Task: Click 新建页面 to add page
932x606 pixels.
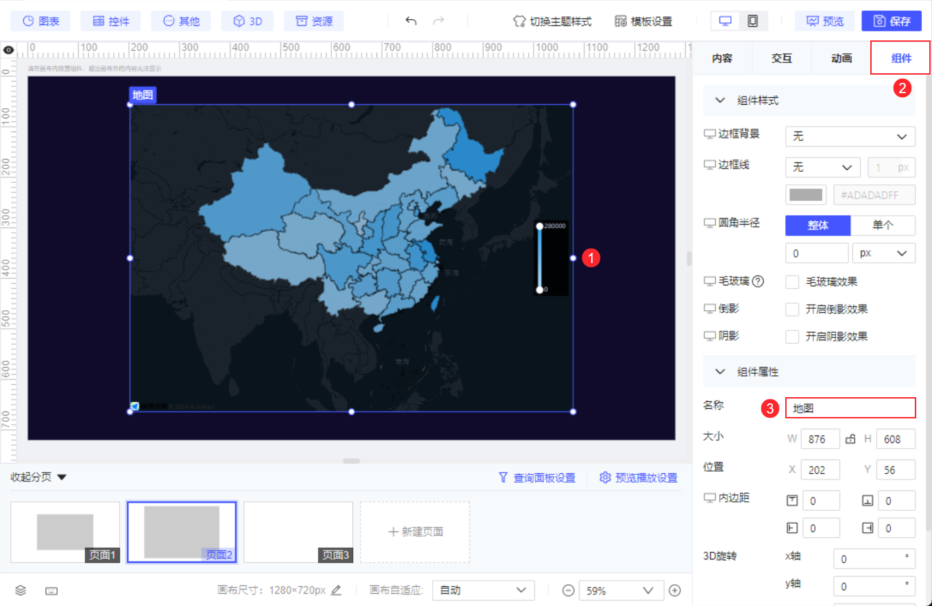Action: click(415, 532)
